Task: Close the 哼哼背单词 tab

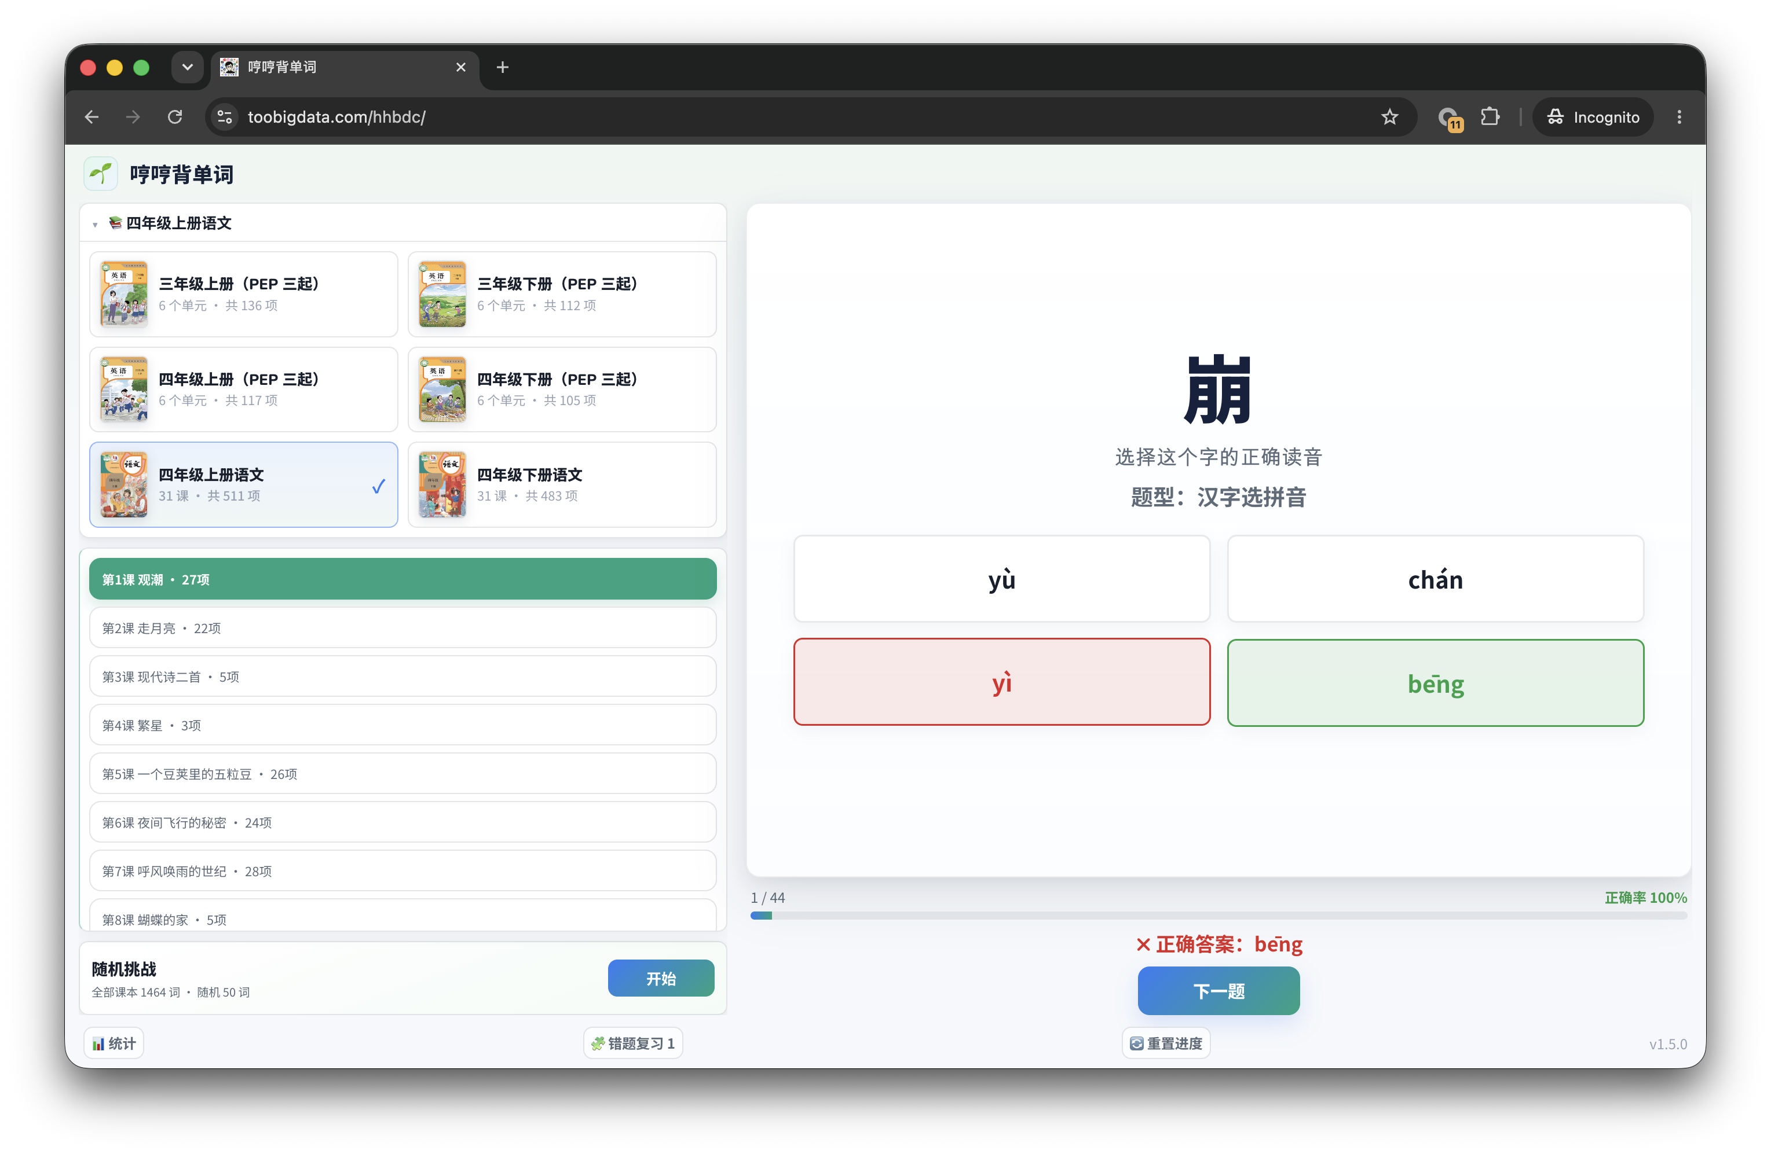Action: 460,67
